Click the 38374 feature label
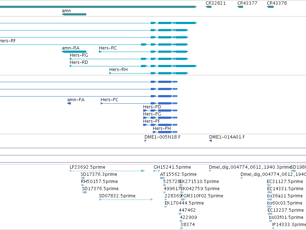The width and height of the screenshot is (306, 230). [188, 225]
